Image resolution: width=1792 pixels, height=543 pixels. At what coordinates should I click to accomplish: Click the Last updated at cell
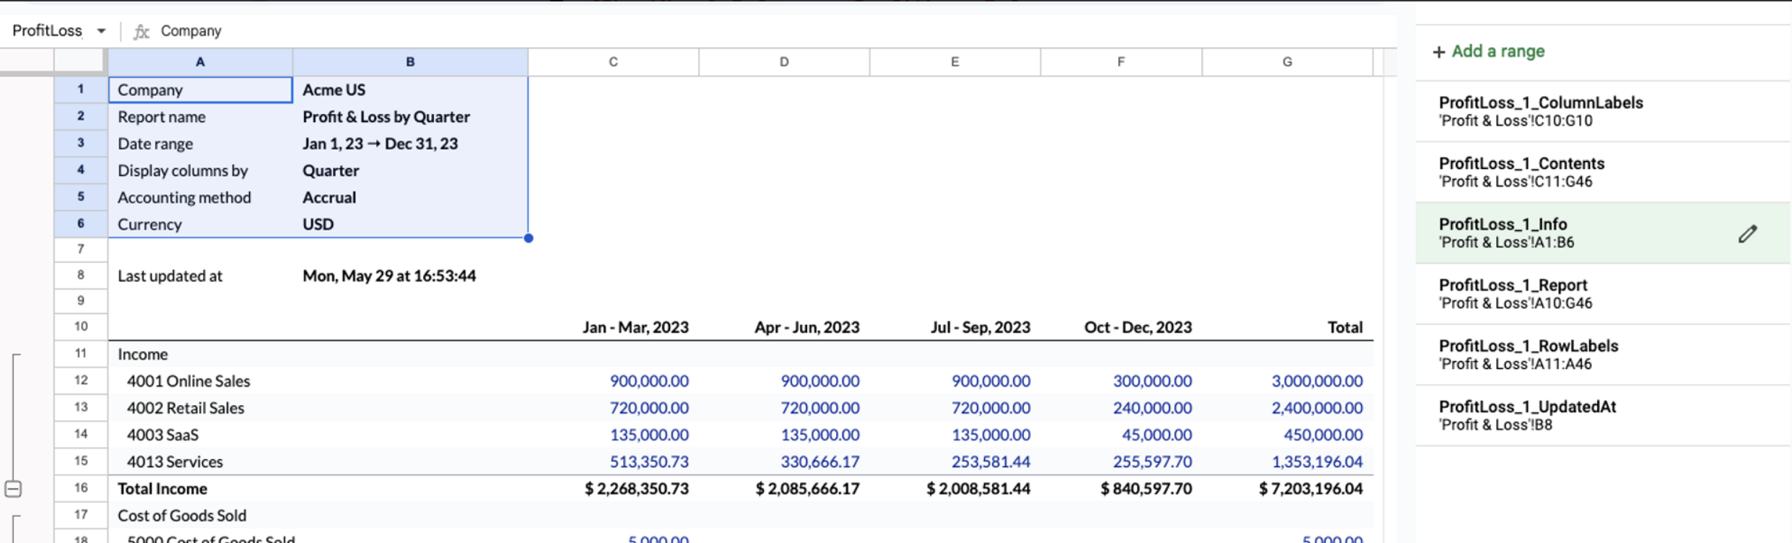200,276
